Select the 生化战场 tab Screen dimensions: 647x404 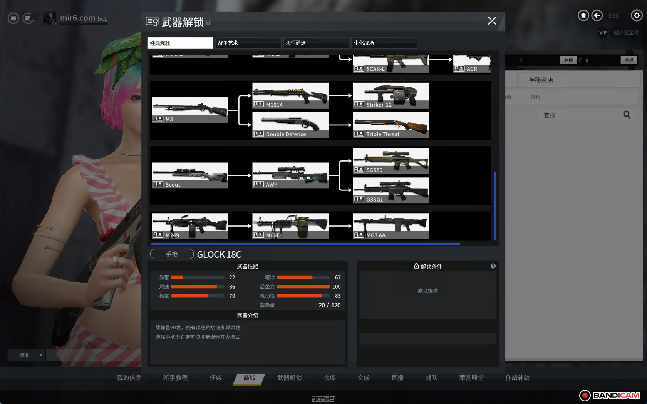tap(384, 43)
